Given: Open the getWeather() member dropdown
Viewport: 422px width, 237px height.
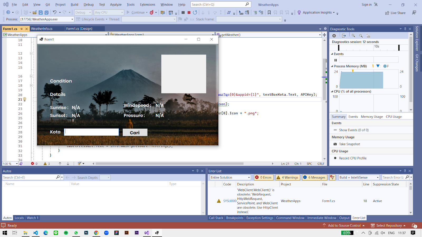Looking at the screenshot, I should click(320, 35).
